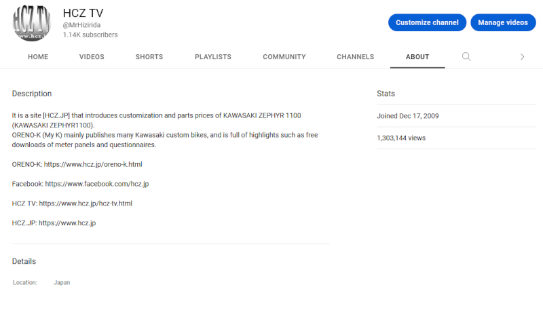This screenshot has width=543, height=310.
Task: Select the ABOUT tab
Action: point(417,57)
